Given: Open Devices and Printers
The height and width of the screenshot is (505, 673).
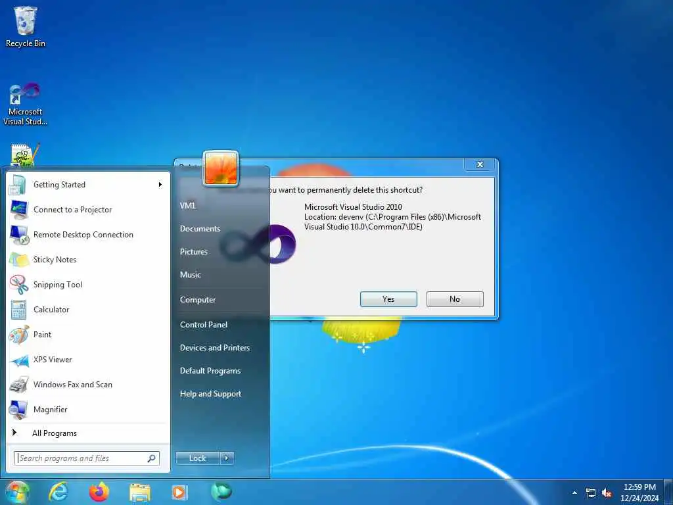Looking at the screenshot, I should (x=215, y=348).
